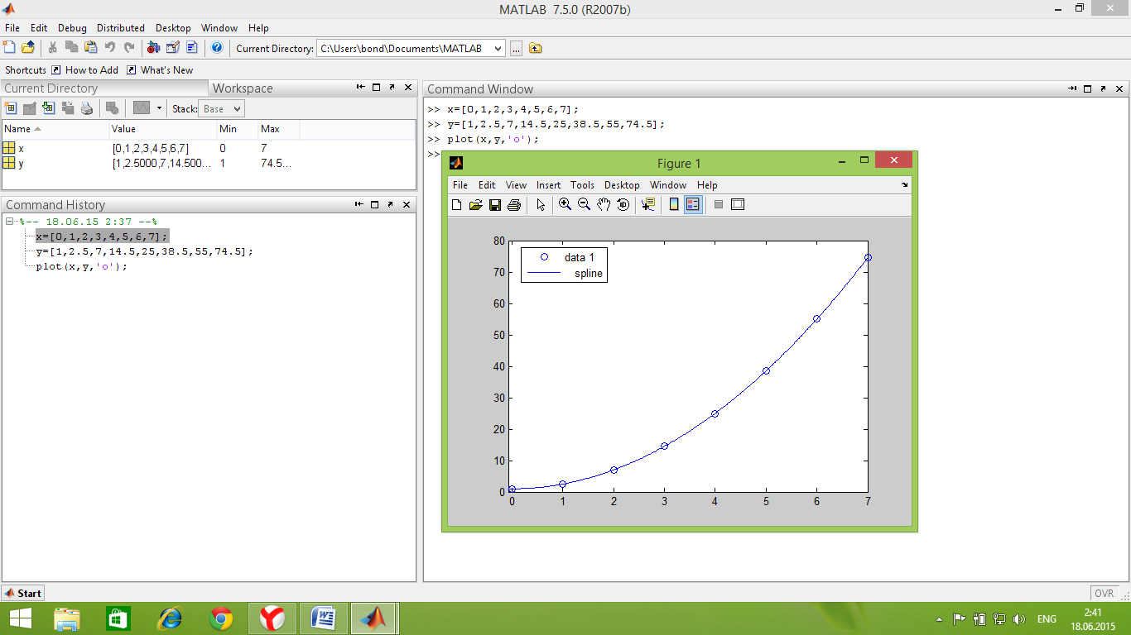Open the Stack Base dropdown
The width and height of the screenshot is (1131, 635).
221,108
